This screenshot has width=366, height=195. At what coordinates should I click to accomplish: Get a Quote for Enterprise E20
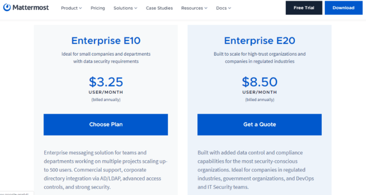tap(259, 125)
